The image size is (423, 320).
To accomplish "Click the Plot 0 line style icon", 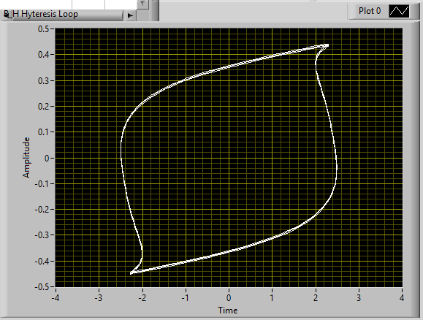I will (x=399, y=11).
